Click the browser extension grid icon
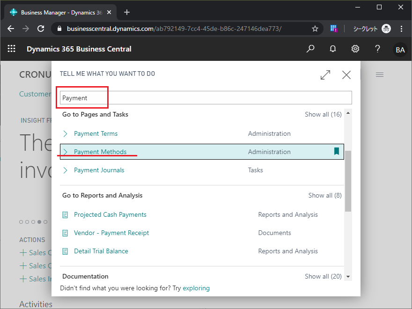412x309 pixels. 333,29
